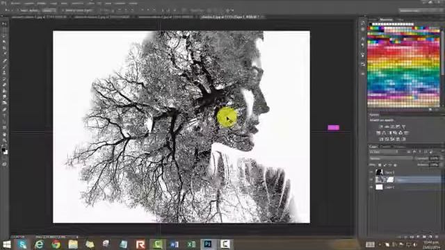Select the Zoom tool in the toolbox
The height and width of the screenshot is (250, 445).
tap(4, 140)
